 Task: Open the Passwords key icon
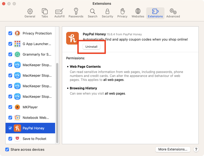(x=76, y=11)
